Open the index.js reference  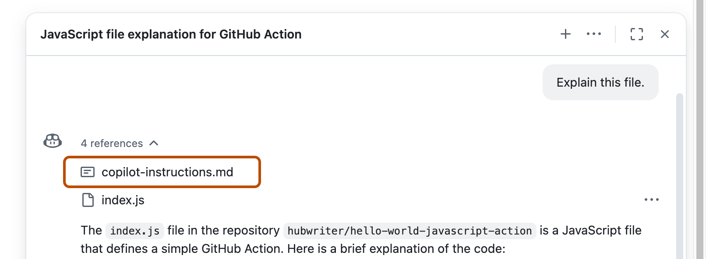[123, 200]
